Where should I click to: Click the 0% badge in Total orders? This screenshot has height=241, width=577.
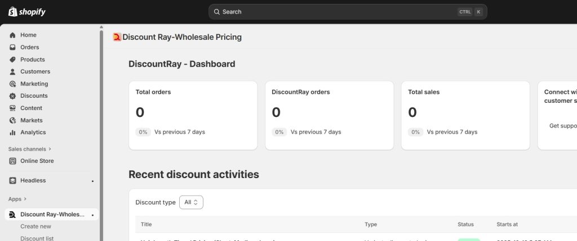[x=143, y=132]
